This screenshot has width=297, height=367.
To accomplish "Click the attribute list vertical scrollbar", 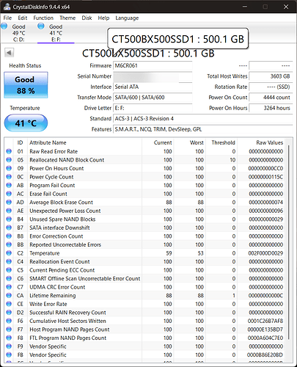I will click(289, 250).
